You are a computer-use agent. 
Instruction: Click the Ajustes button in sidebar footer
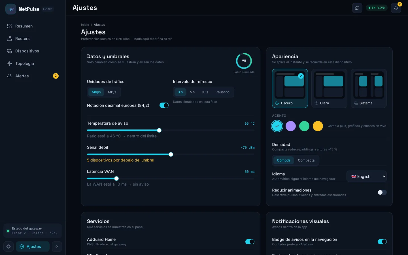(33, 246)
